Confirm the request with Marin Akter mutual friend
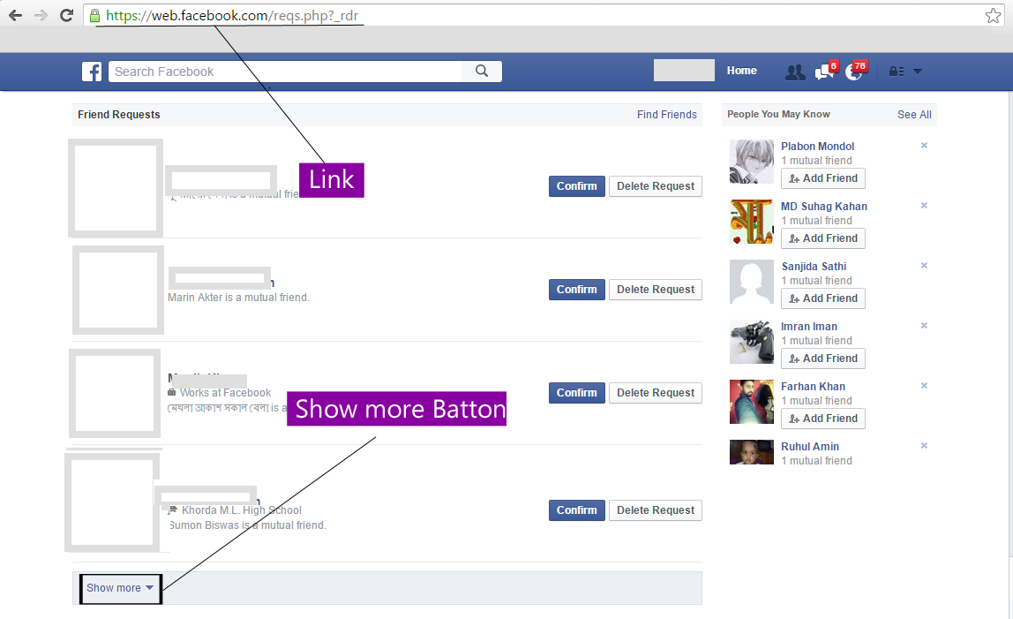1013x619 pixels. [577, 290]
